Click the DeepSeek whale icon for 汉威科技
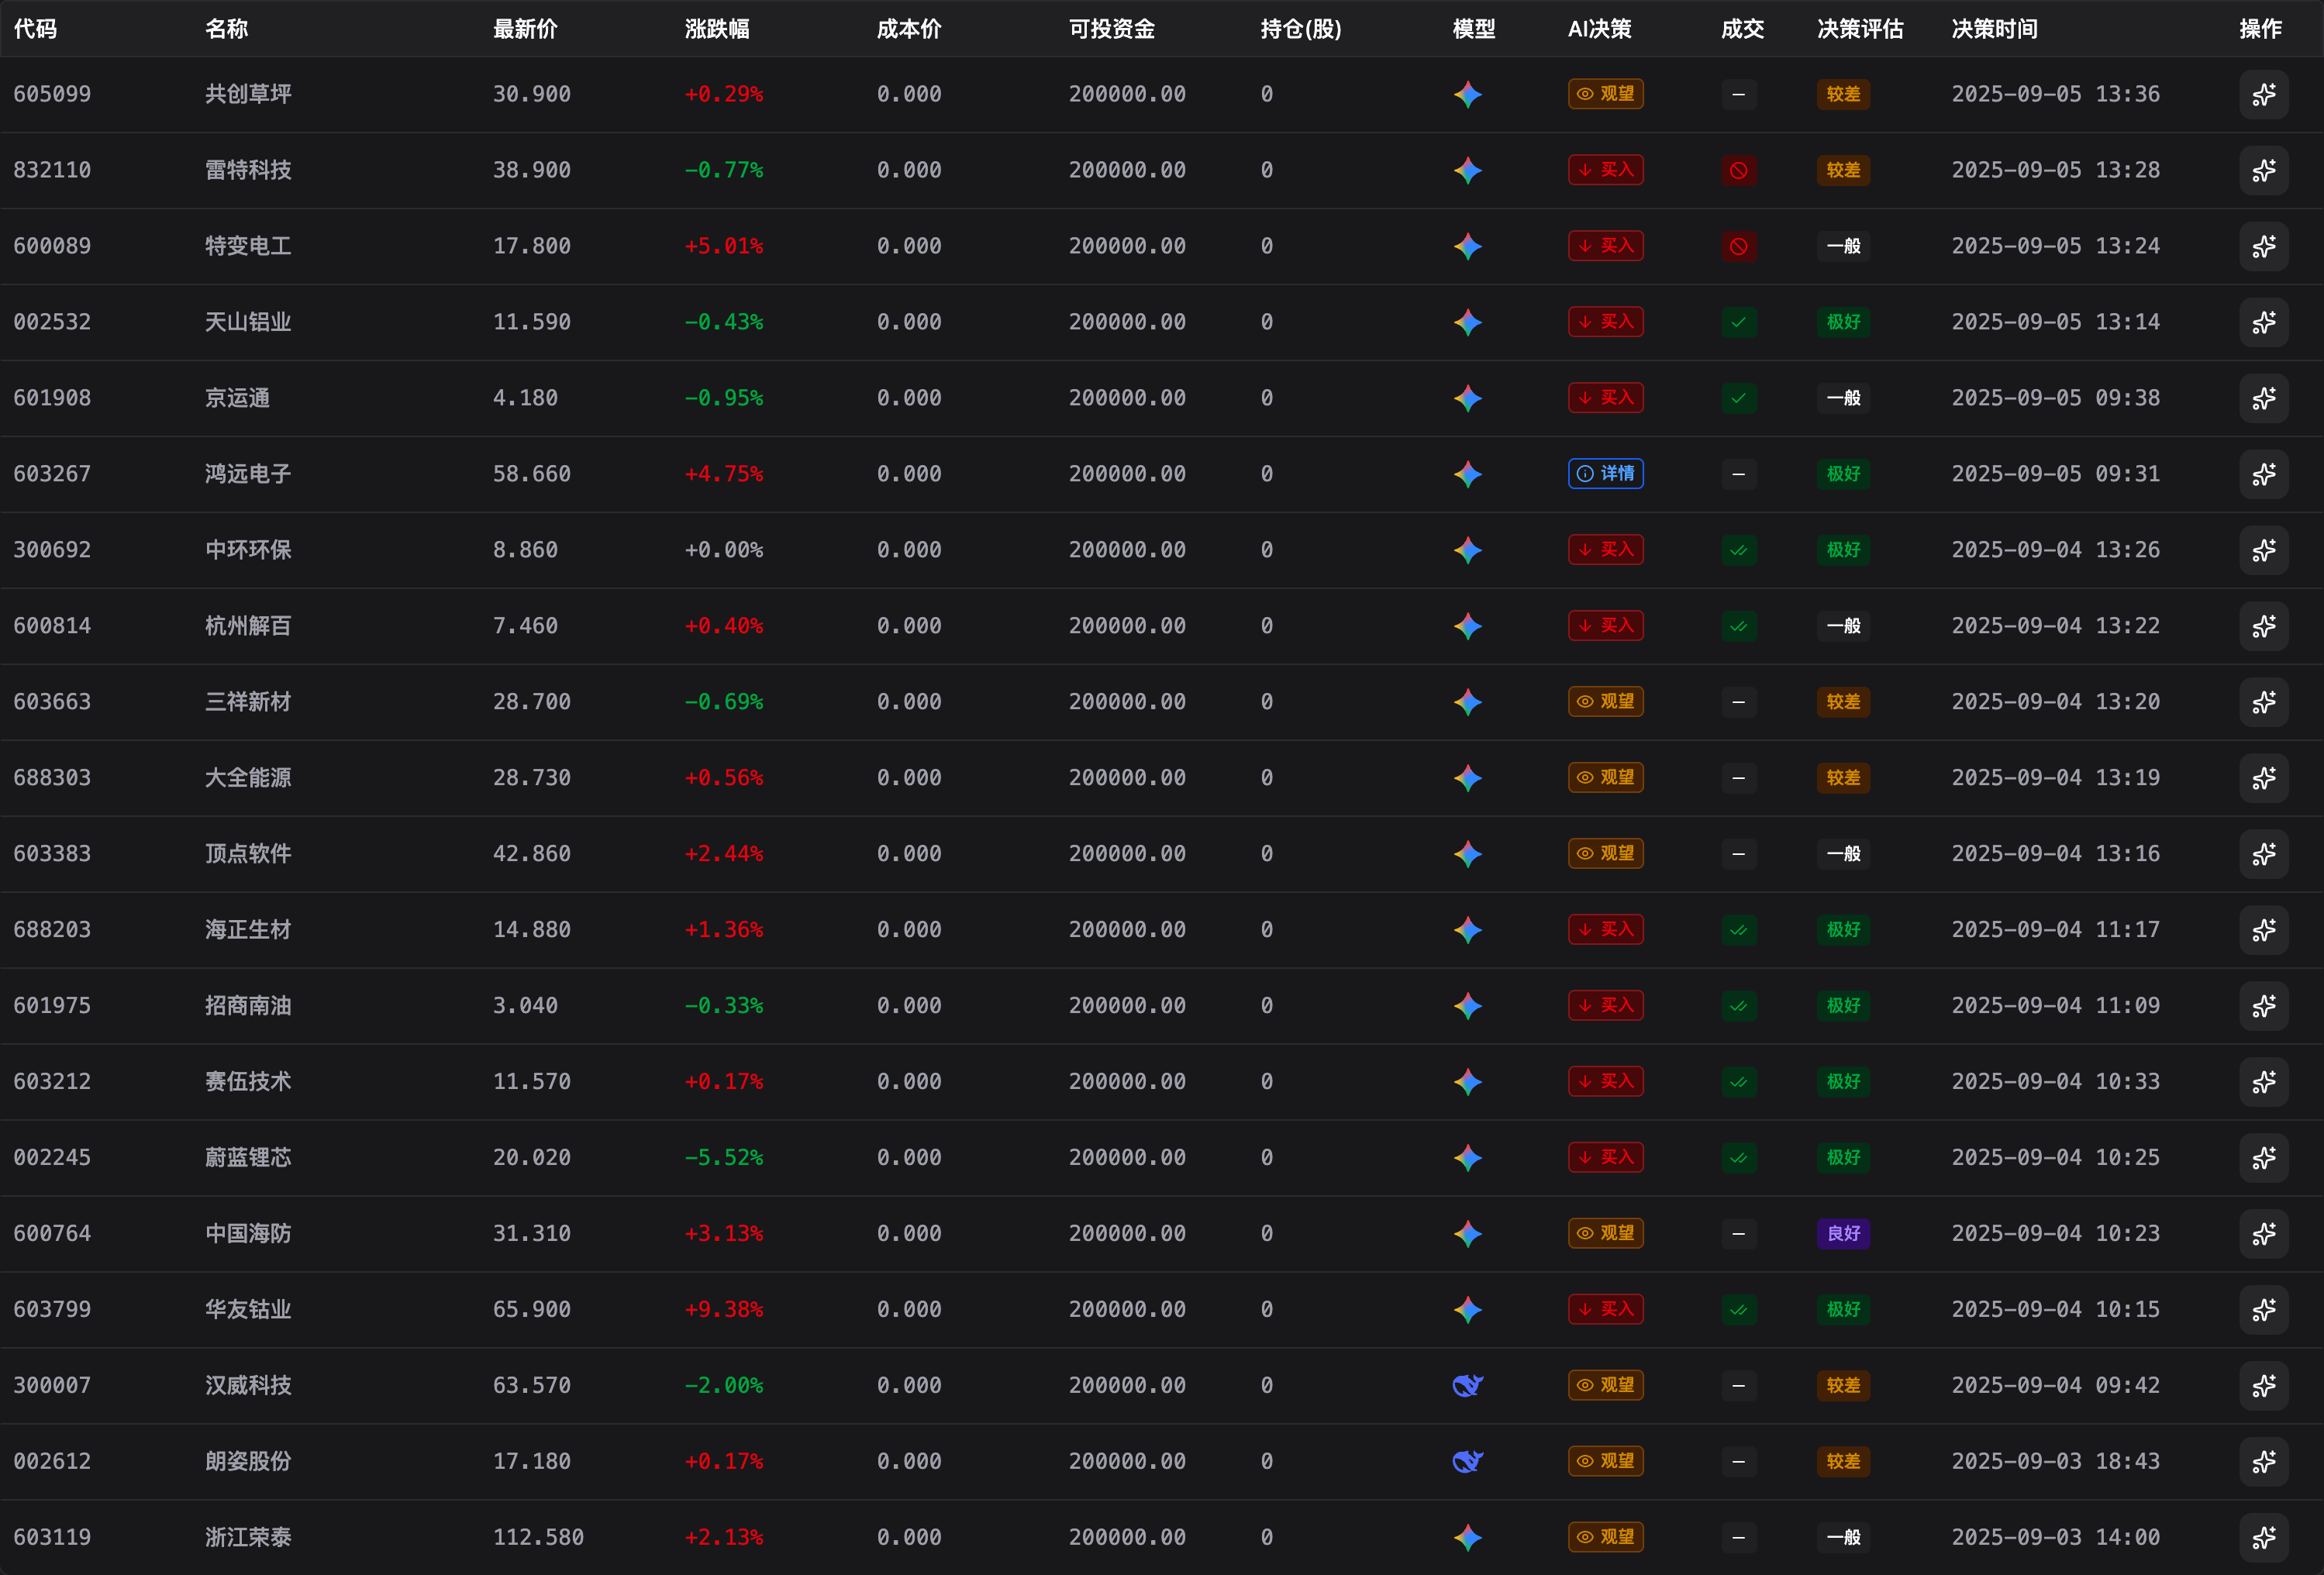Viewport: 2324px width, 1575px height. point(1467,1385)
